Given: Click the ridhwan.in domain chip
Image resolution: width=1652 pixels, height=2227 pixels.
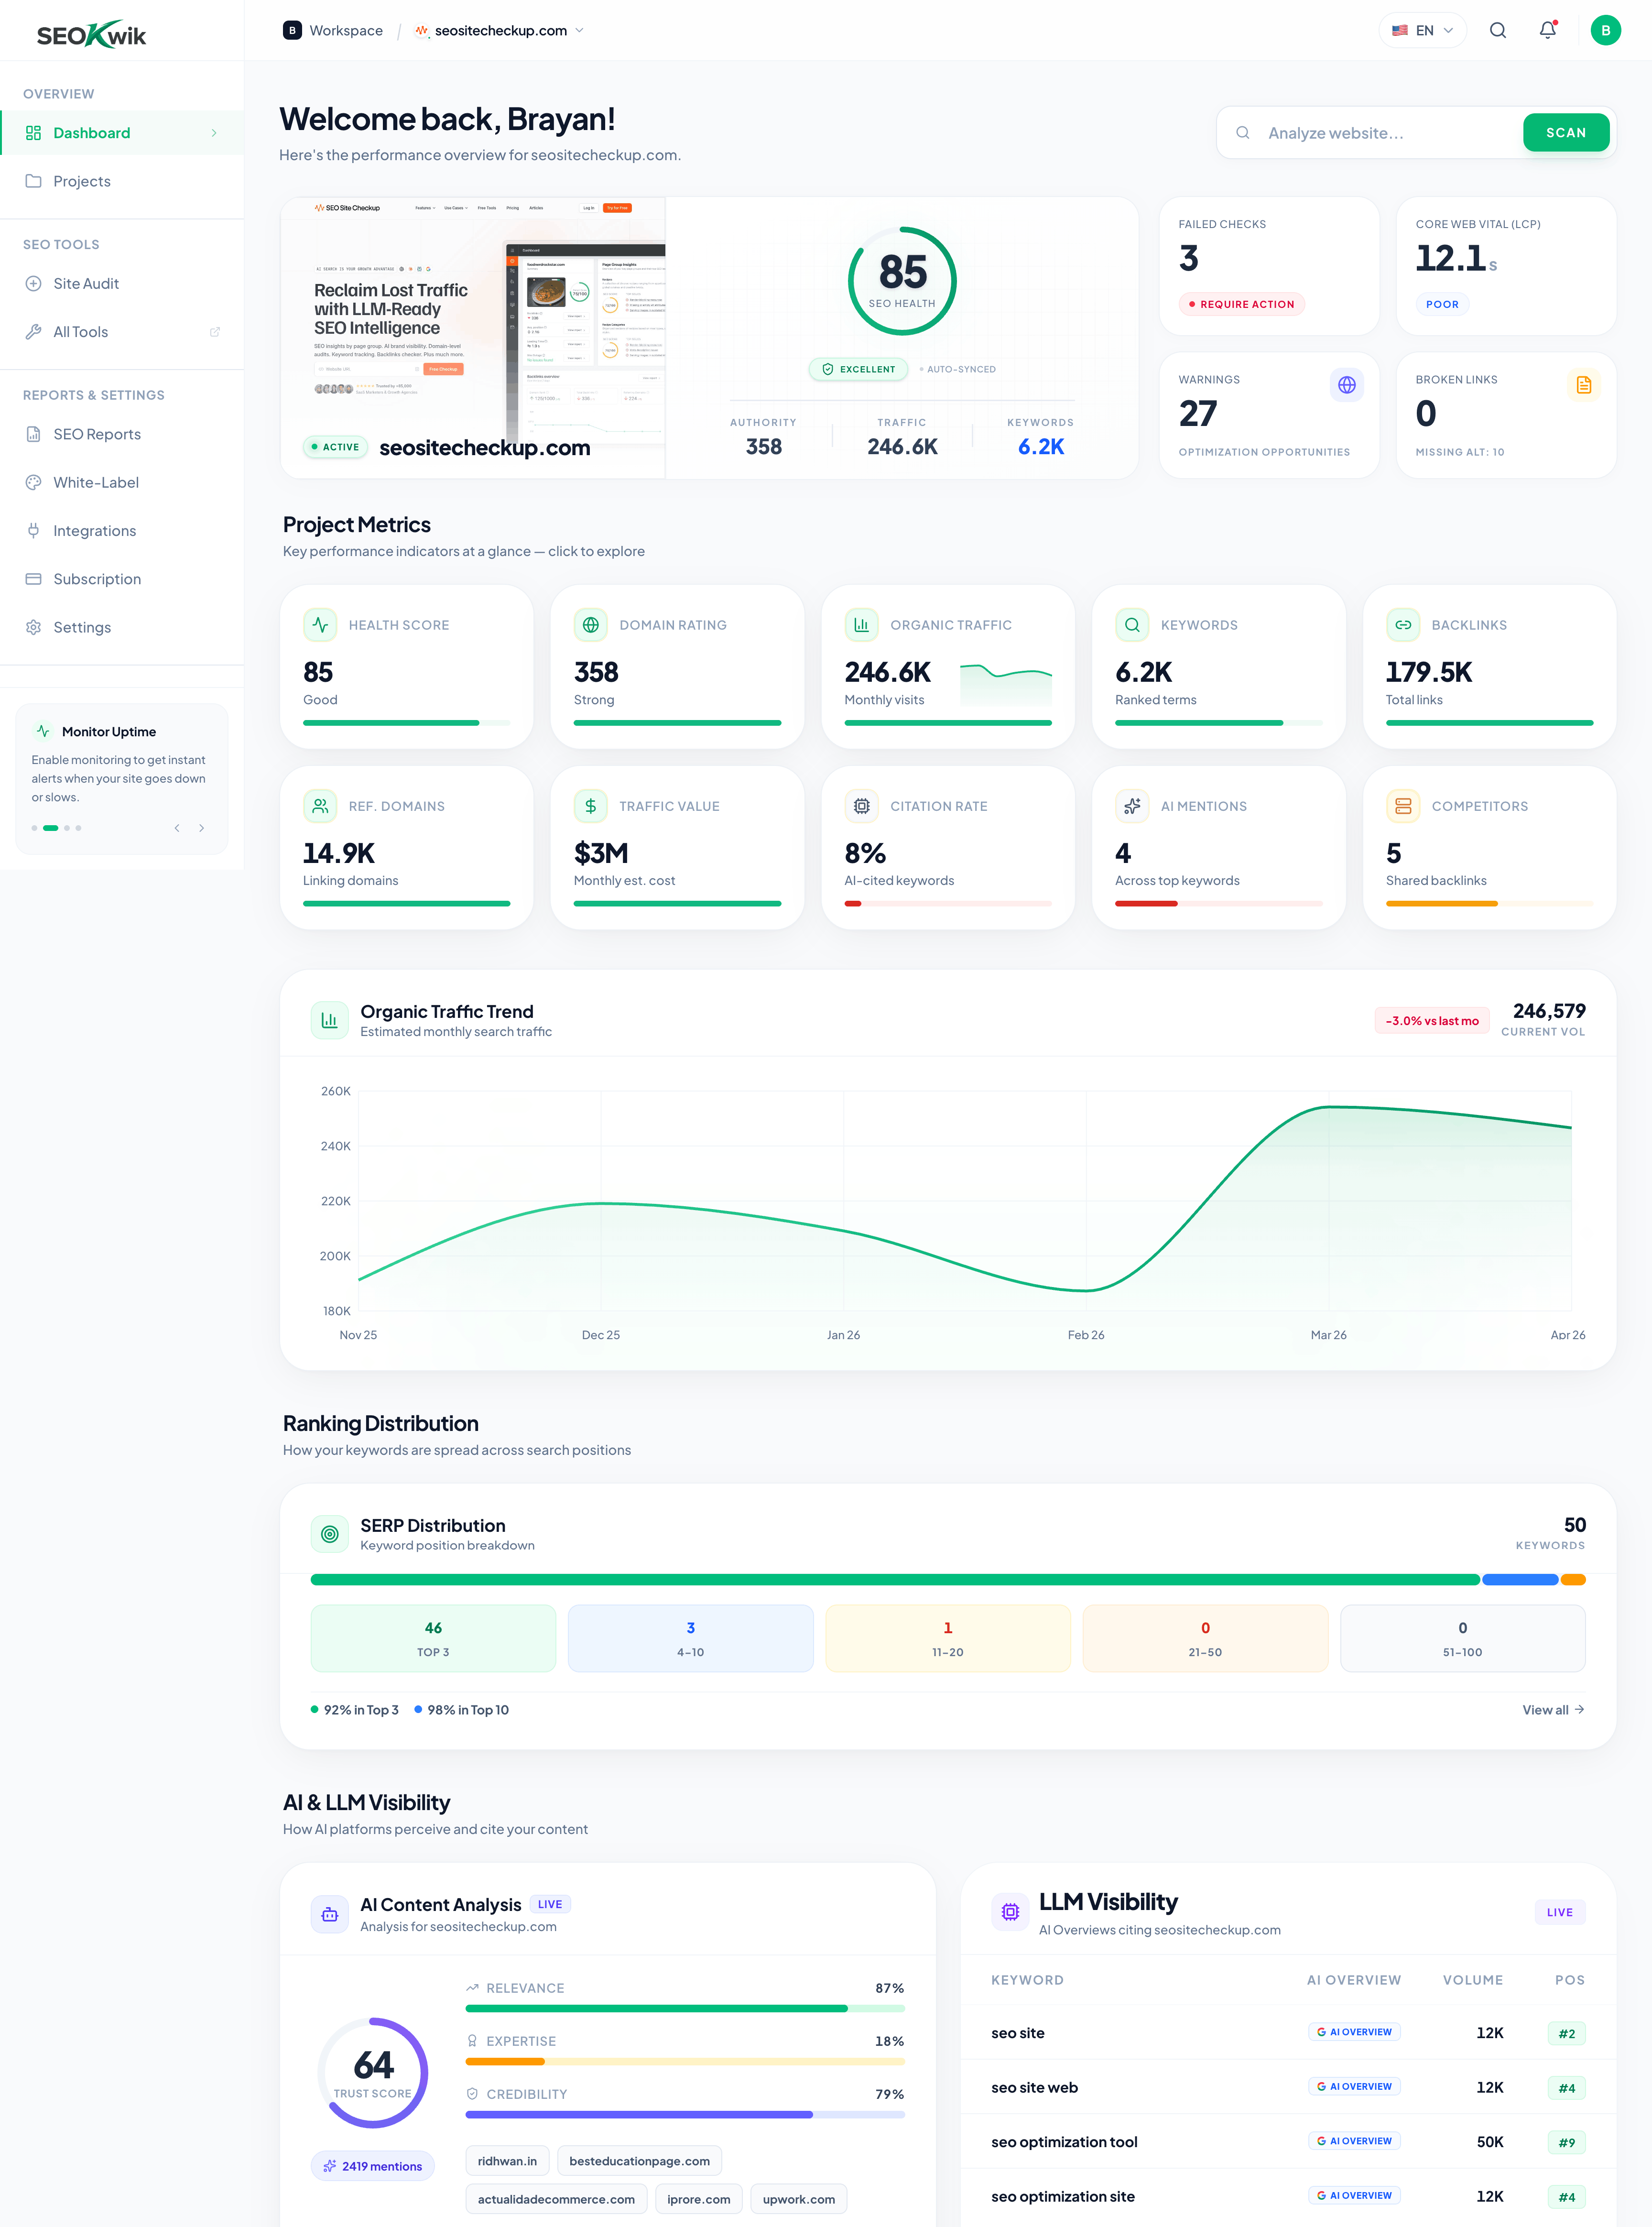Looking at the screenshot, I should coord(507,2161).
